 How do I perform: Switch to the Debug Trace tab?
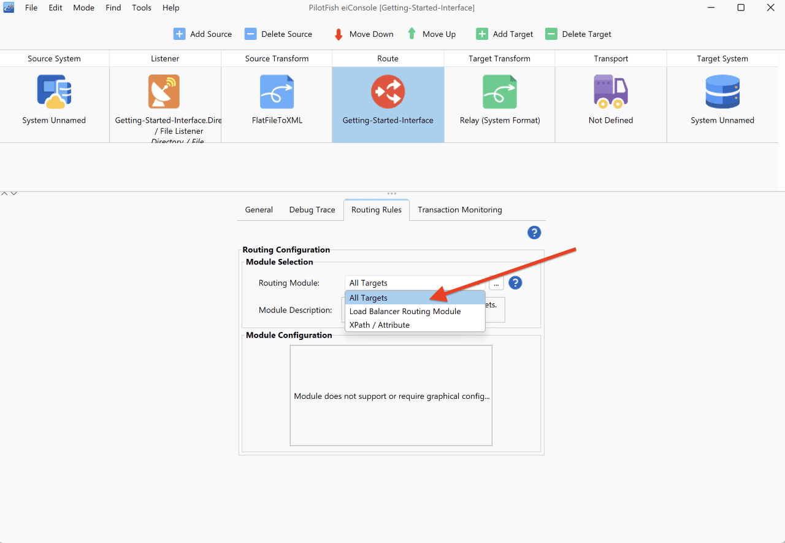312,210
